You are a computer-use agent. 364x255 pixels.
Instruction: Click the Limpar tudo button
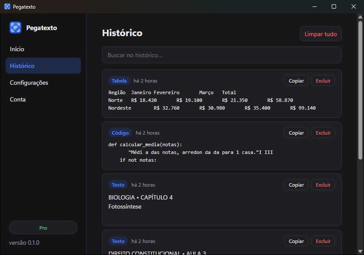pyautogui.click(x=321, y=34)
